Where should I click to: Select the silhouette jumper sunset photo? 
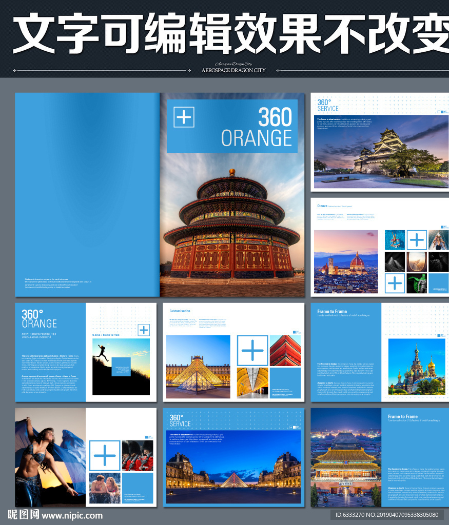click(121, 367)
